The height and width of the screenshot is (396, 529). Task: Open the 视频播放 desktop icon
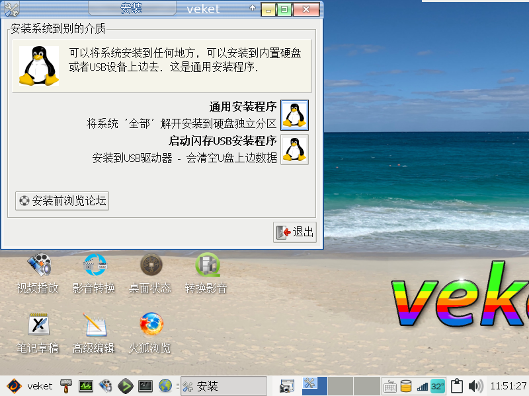click(38, 273)
